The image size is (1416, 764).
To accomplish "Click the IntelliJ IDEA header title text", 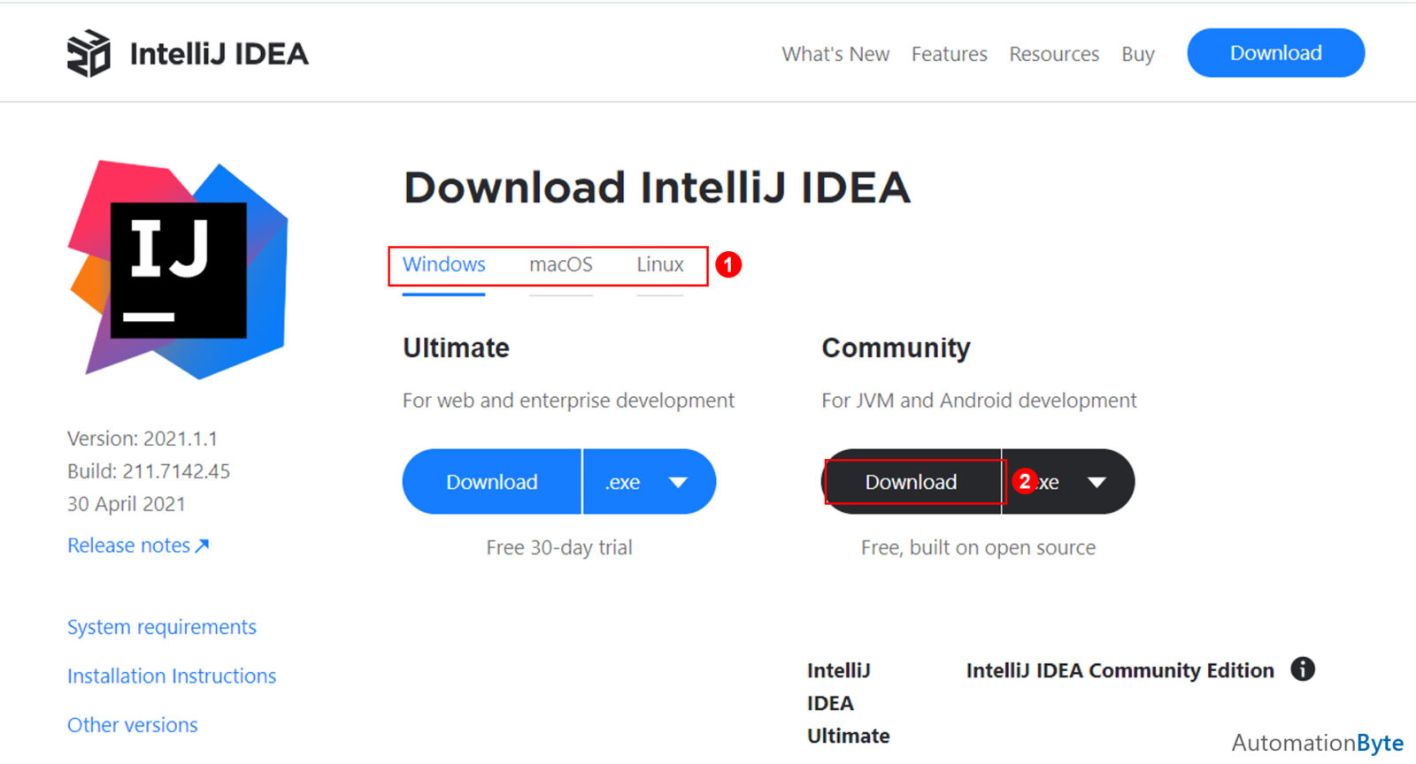I will (219, 54).
